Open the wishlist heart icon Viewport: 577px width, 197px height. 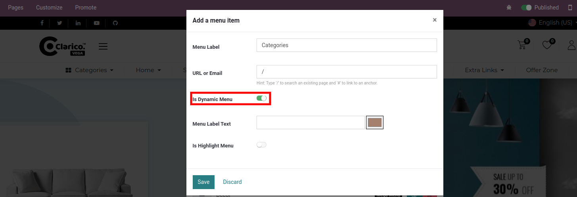pyautogui.click(x=547, y=45)
